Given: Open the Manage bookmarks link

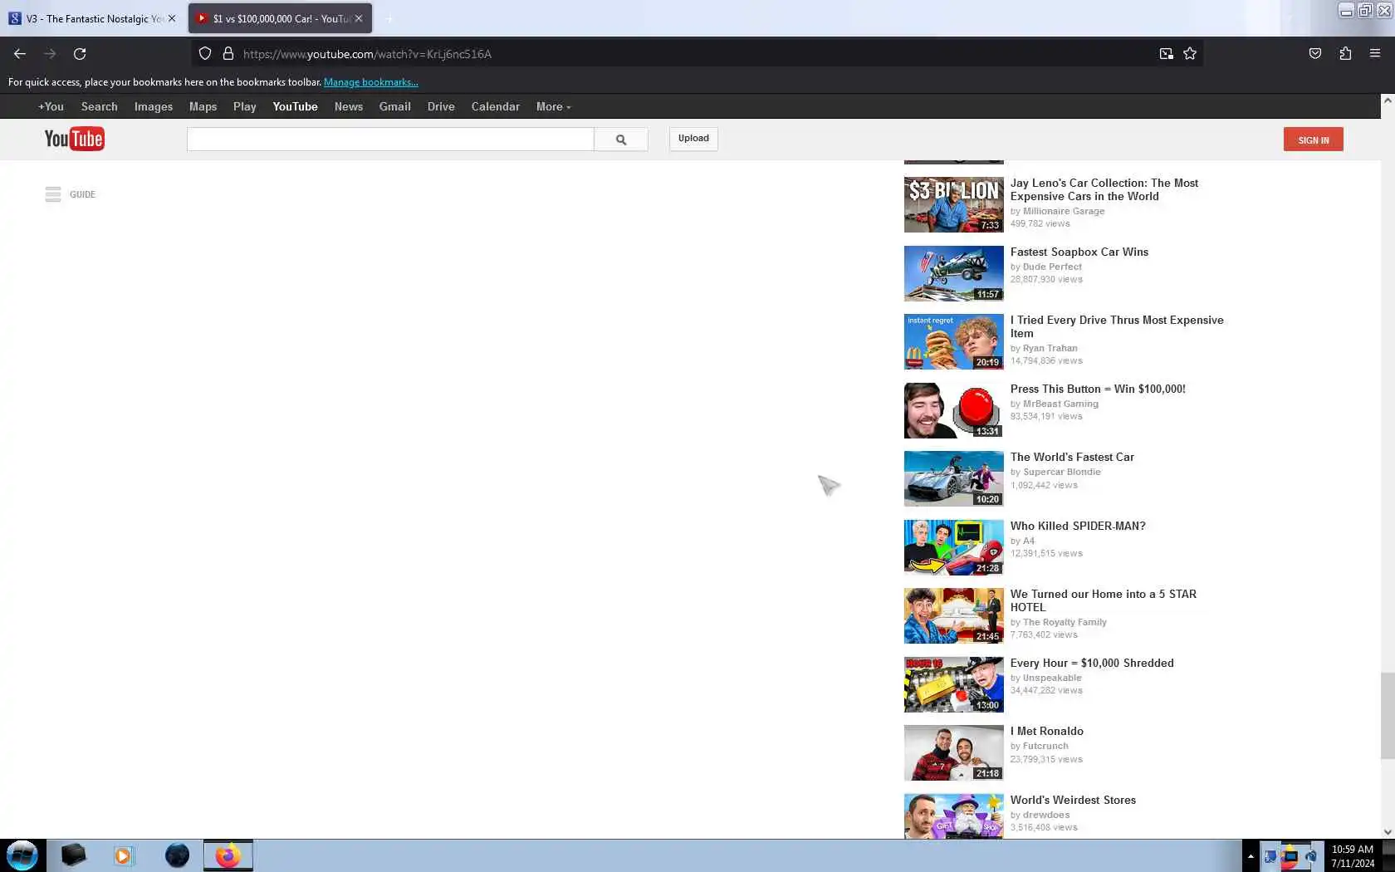Looking at the screenshot, I should [x=371, y=82].
